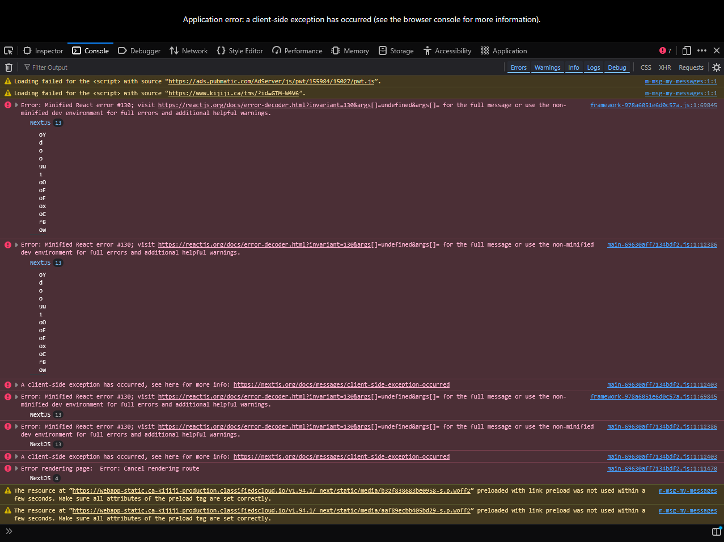The width and height of the screenshot is (724, 542).
Task: Open the devtools three-dot options menu
Action: click(x=702, y=50)
